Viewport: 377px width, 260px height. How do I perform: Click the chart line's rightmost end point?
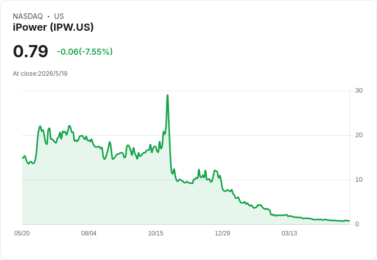point(349,221)
